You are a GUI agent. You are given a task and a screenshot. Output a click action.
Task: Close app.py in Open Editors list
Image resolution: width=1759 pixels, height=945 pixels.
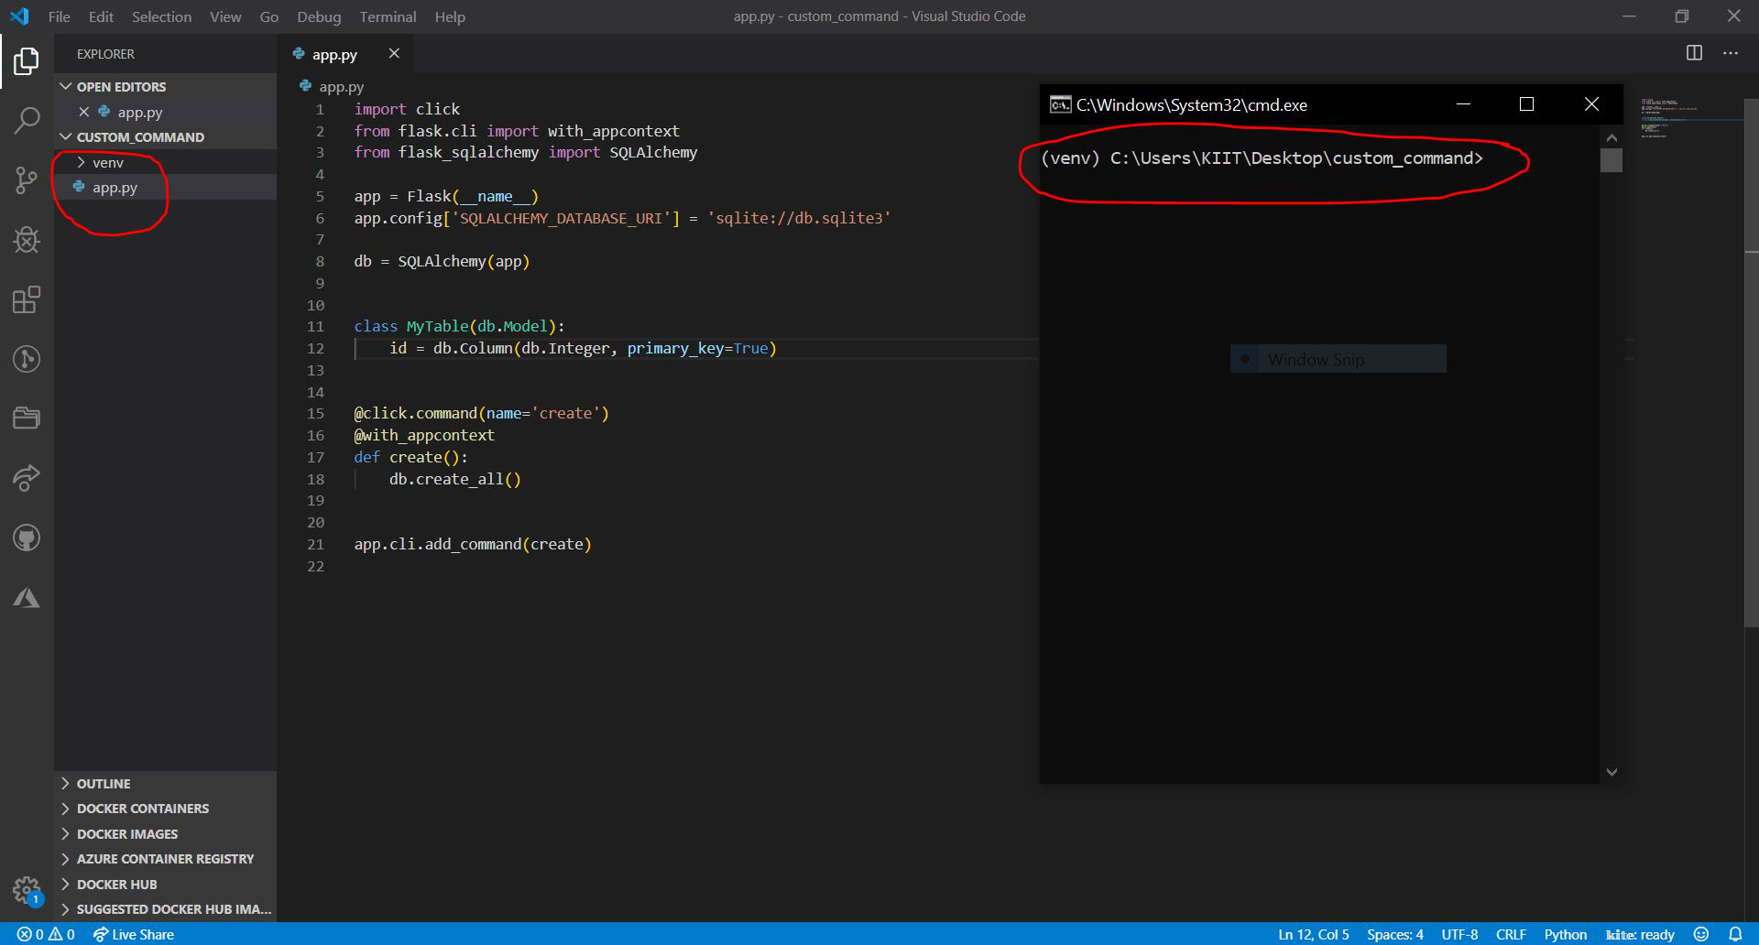[83, 112]
